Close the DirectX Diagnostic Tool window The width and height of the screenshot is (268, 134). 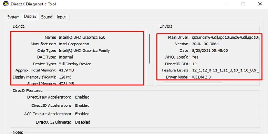pos(260,4)
